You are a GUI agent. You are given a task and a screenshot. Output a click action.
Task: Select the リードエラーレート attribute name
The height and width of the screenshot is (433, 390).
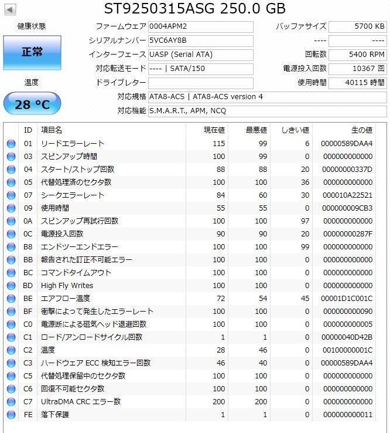[x=73, y=144]
